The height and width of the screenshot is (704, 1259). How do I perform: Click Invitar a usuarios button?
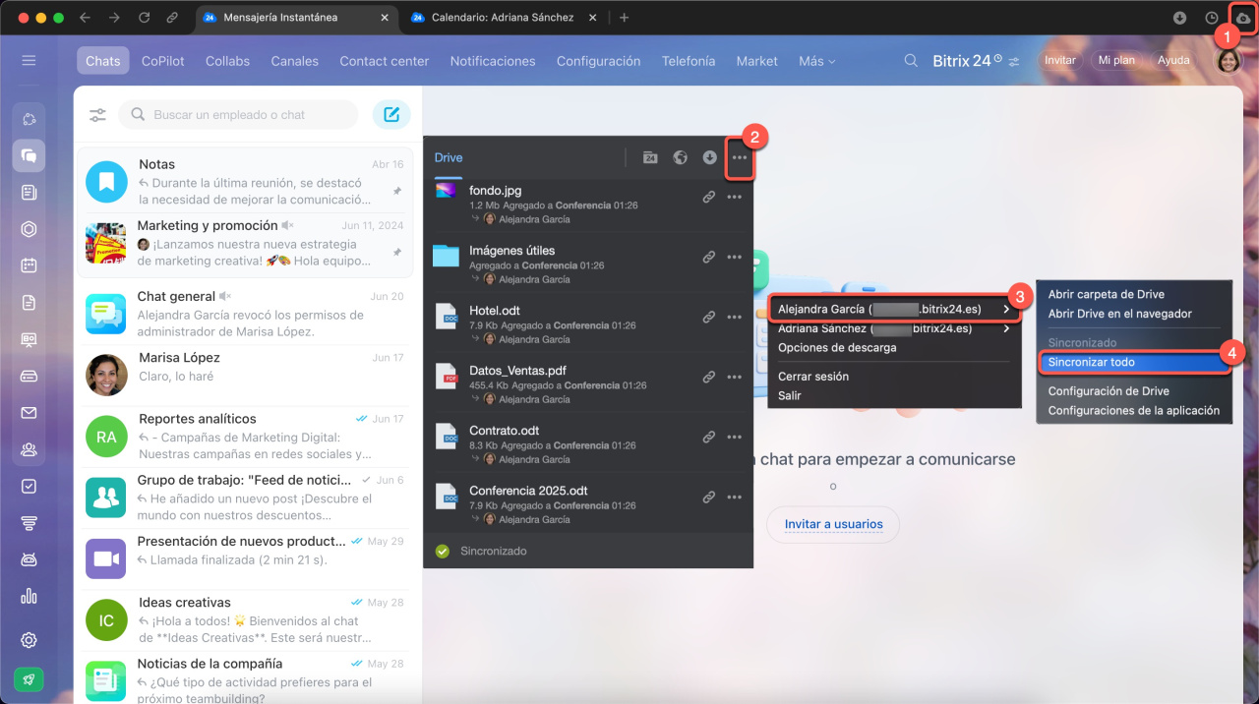834,524
